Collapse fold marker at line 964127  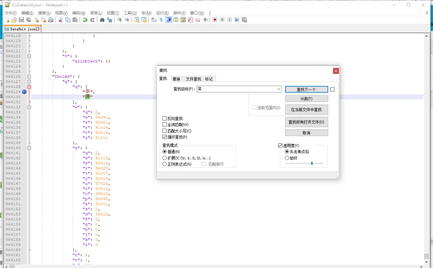[29, 82]
